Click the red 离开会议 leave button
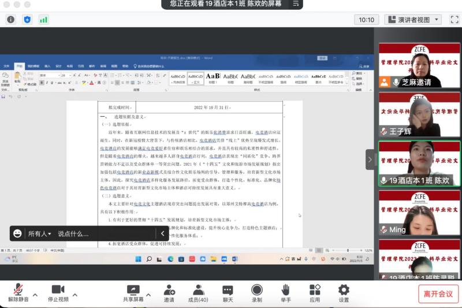The width and height of the screenshot is (462, 308). 438,294
